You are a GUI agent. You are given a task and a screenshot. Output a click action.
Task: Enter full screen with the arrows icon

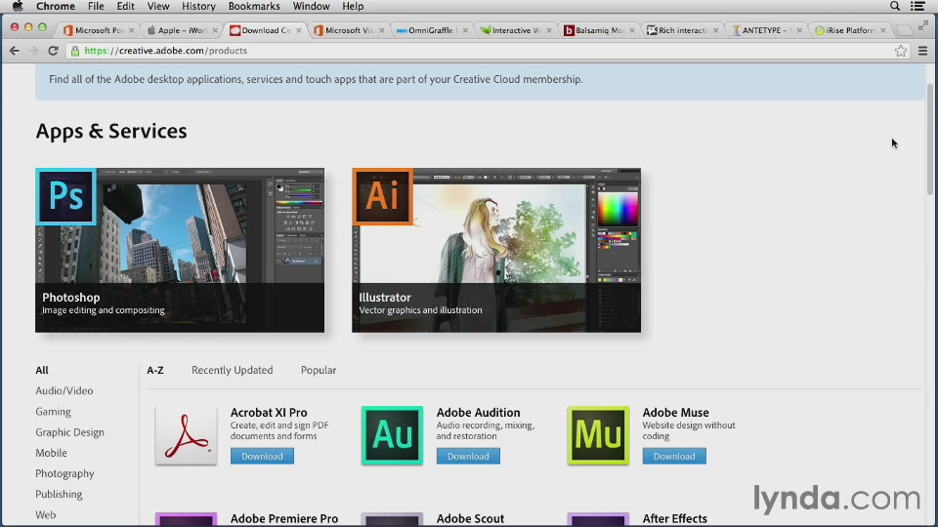tap(923, 25)
